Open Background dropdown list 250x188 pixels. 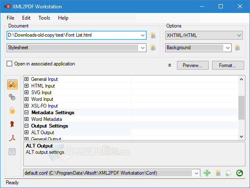(x=228, y=48)
